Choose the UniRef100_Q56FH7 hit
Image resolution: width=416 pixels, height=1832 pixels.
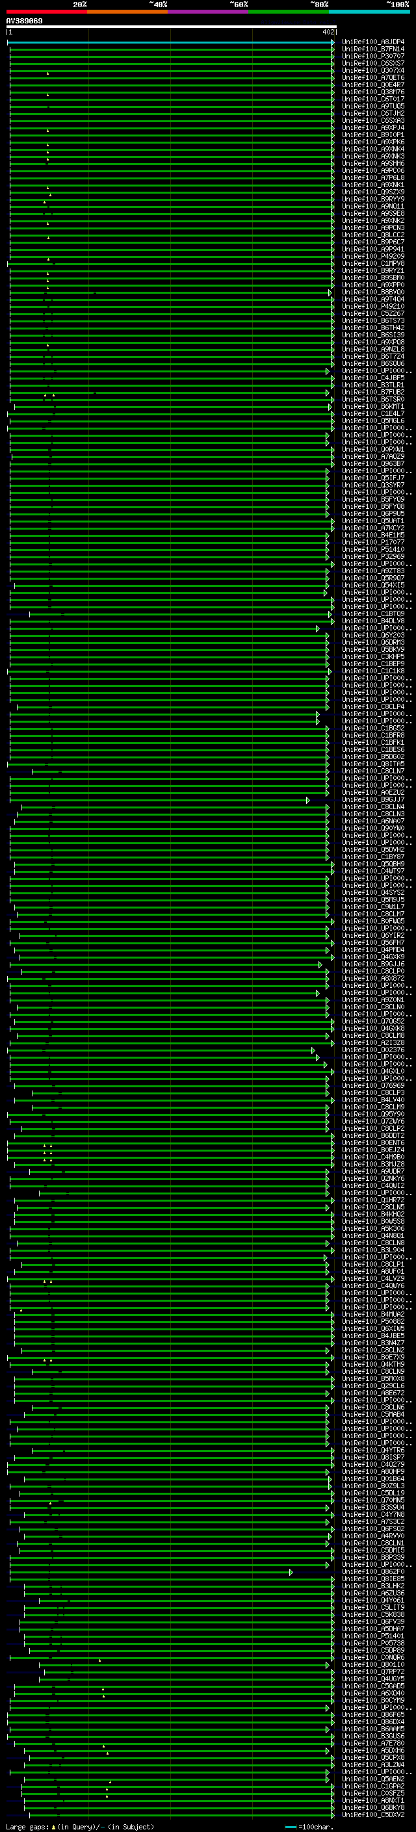[x=372, y=942]
